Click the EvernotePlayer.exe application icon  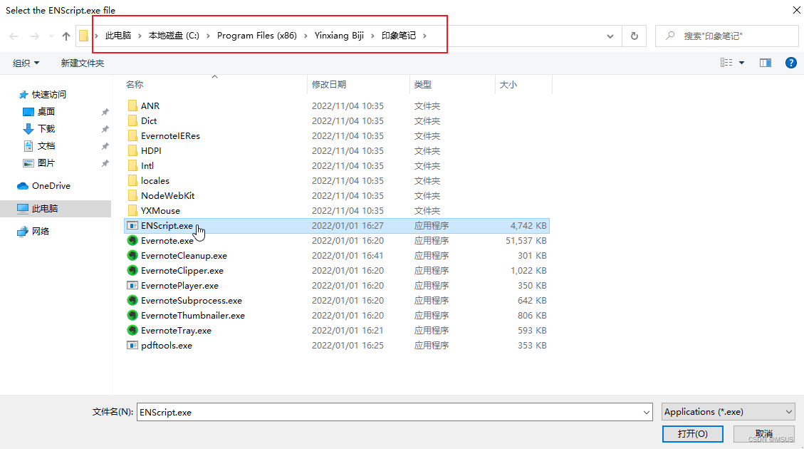[132, 285]
